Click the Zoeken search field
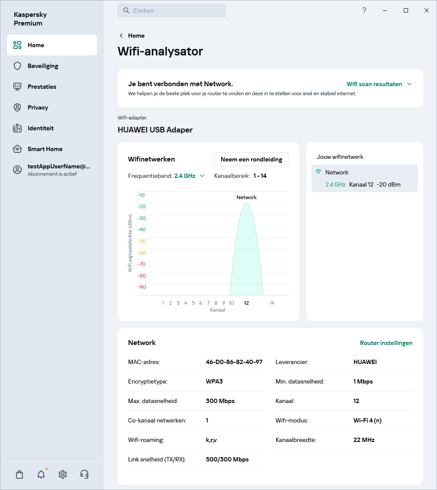 point(172,10)
